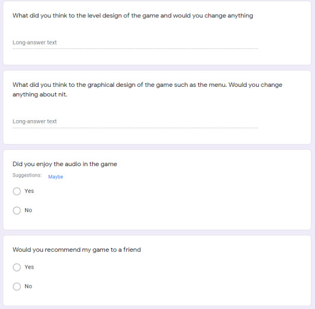Choose No radio circle for recommending the game
315x309 pixels.
tap(17, 286)
